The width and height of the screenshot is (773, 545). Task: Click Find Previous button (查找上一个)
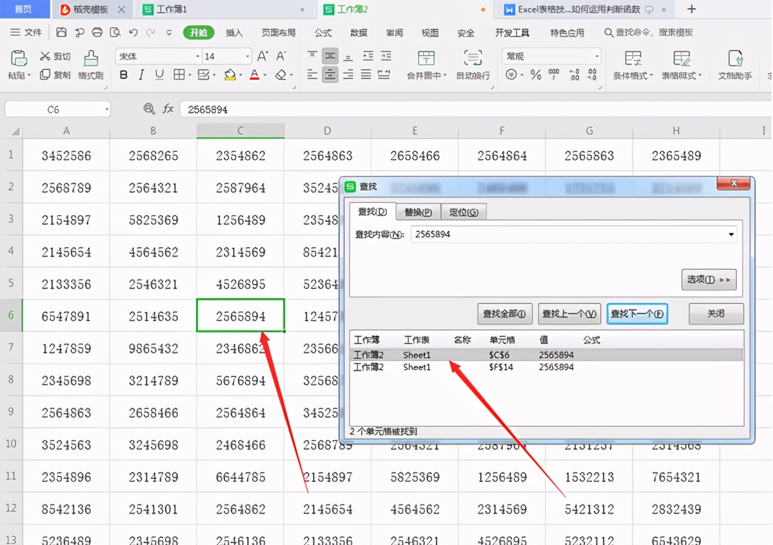pyautogui.click(x=569, y=314)
